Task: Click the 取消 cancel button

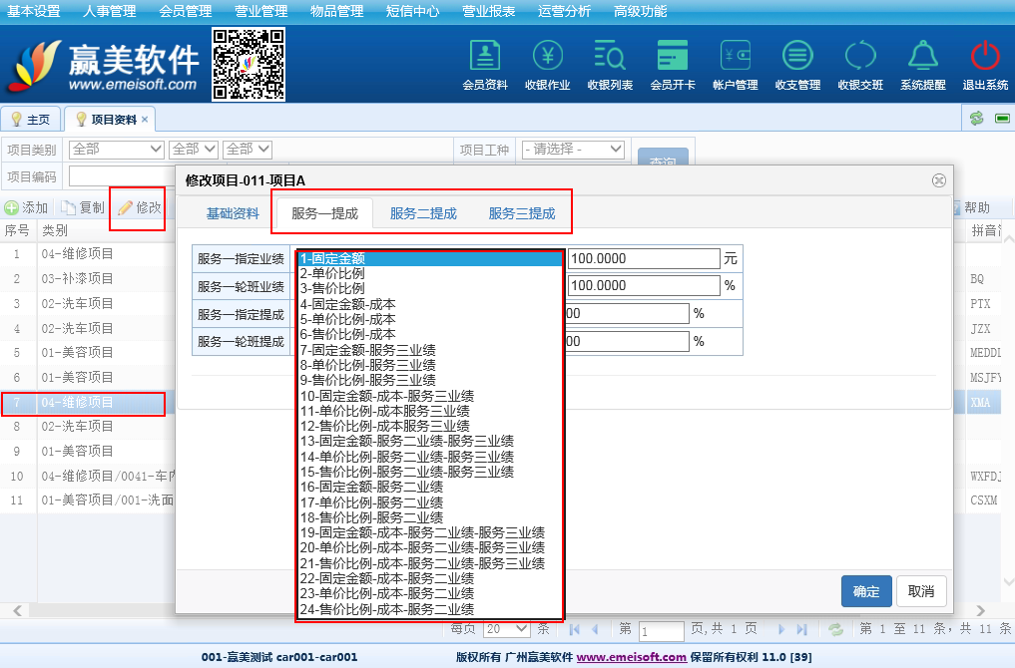Action: tap(921, 591)
